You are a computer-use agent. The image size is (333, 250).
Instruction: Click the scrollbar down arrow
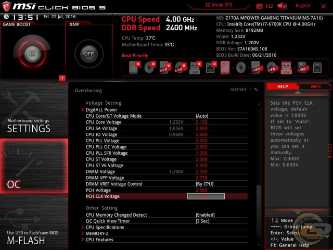click(x=259, y=245)
